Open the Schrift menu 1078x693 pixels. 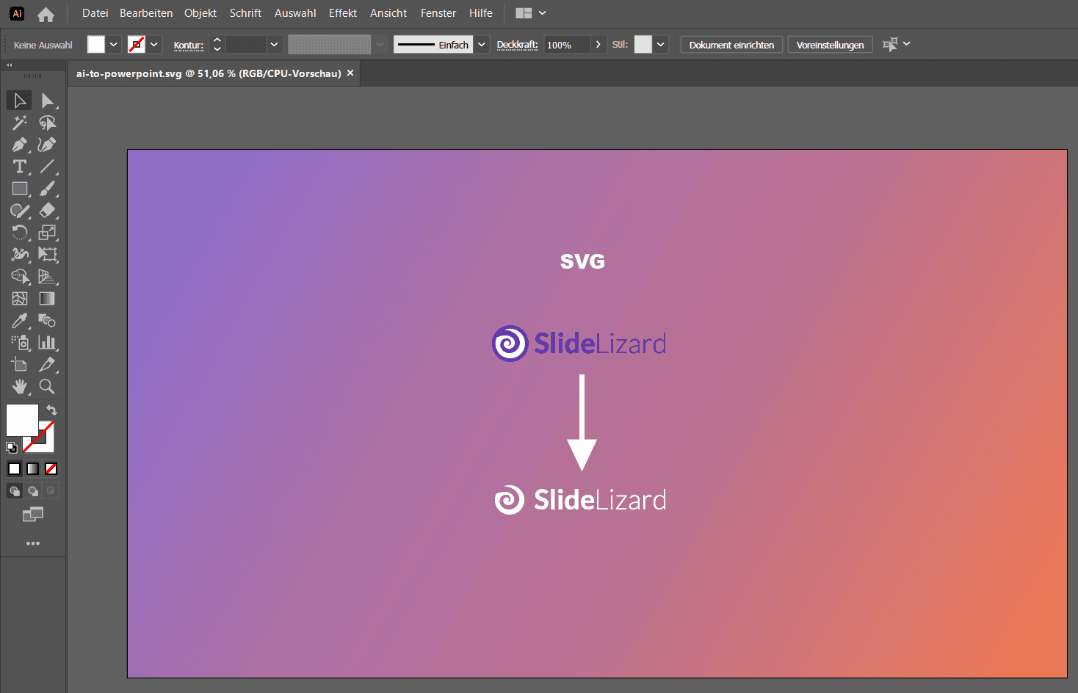click(245, 13)
